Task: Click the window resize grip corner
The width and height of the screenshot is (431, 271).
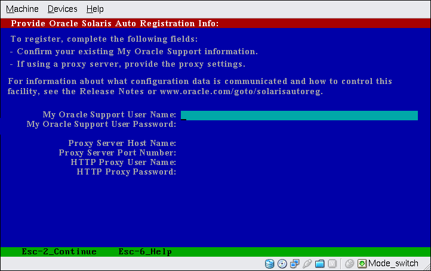Action: 426,266
